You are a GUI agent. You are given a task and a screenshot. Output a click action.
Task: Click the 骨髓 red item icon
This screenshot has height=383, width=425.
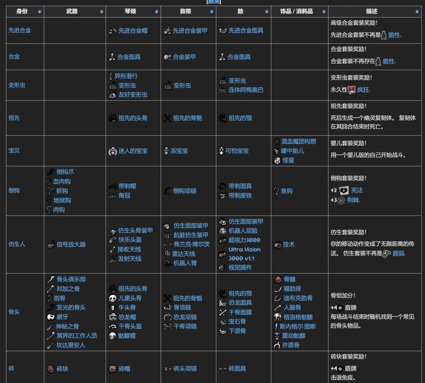(278, 279)
